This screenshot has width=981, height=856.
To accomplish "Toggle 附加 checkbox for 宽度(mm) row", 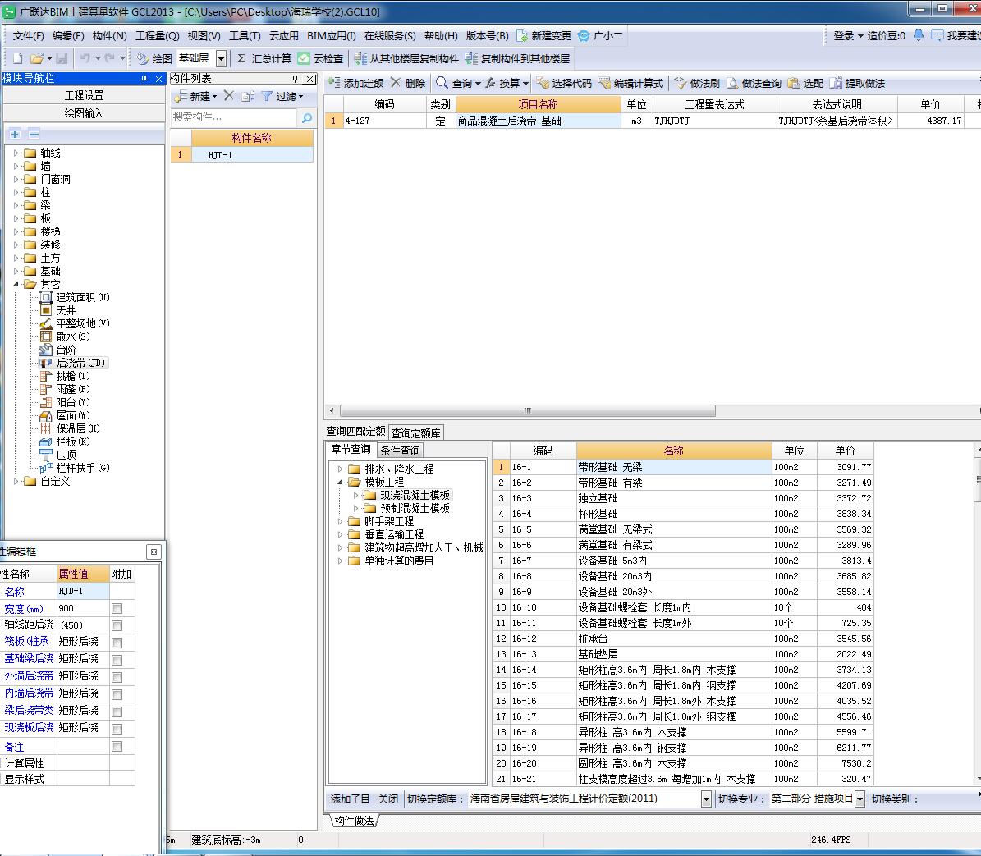I will click(x=117, y=609).
